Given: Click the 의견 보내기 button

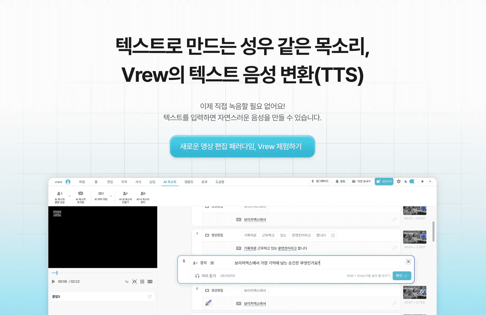Looking at the screenshot, I should tap(361, 181).
